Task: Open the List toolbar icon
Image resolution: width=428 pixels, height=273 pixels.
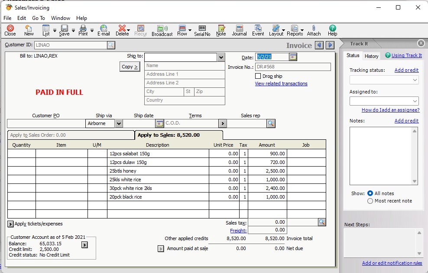Action: tap(46, 30)
